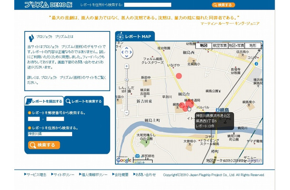Pan the map right with arrow control
Image resolution: width=290 pixels, height=190 pixels.
pos(131,52)
